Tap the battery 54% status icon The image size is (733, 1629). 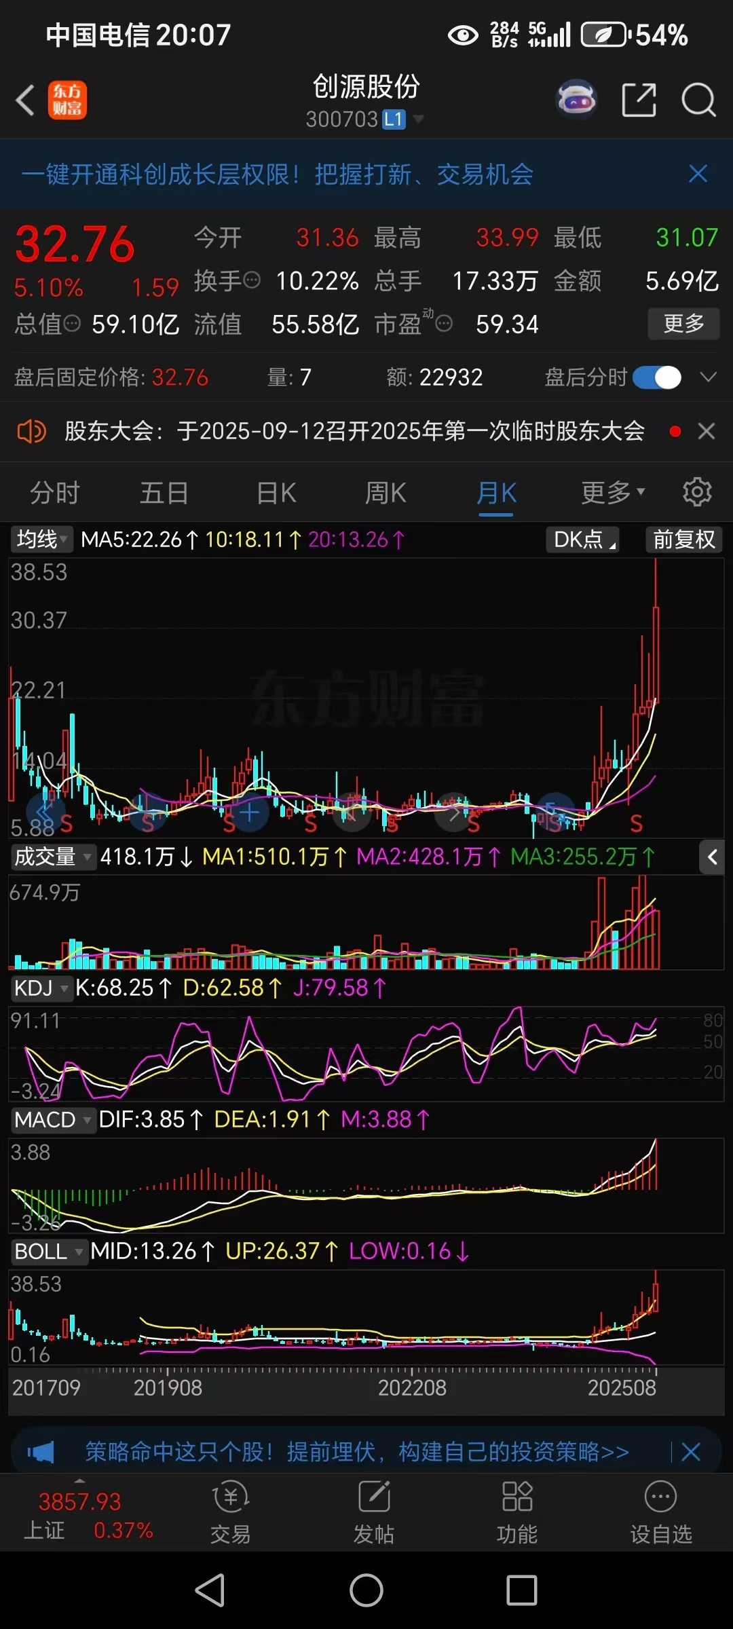(635, 35)
